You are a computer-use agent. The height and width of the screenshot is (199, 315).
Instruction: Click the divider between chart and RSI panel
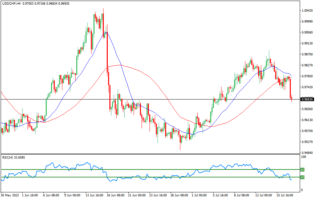click(157, 154)
